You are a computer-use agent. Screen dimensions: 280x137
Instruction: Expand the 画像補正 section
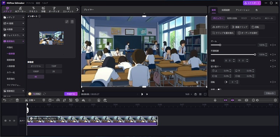(14, 91)
